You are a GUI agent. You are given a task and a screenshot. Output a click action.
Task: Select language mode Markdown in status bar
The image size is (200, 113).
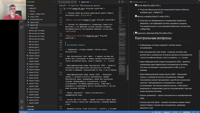(187, 112)
